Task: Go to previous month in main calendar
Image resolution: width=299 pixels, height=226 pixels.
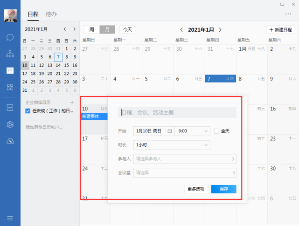Action: [181, 30]
